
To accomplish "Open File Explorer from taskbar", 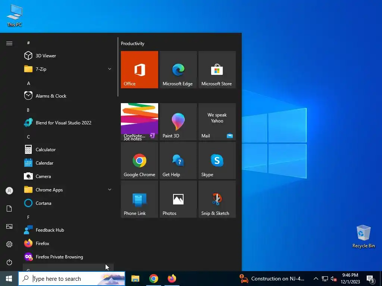I will 135,279.
